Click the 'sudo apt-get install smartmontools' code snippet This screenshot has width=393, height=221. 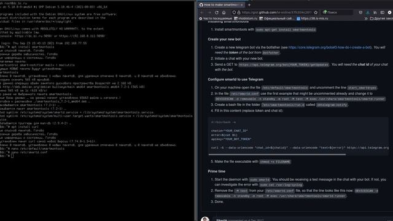click(286, 30)
